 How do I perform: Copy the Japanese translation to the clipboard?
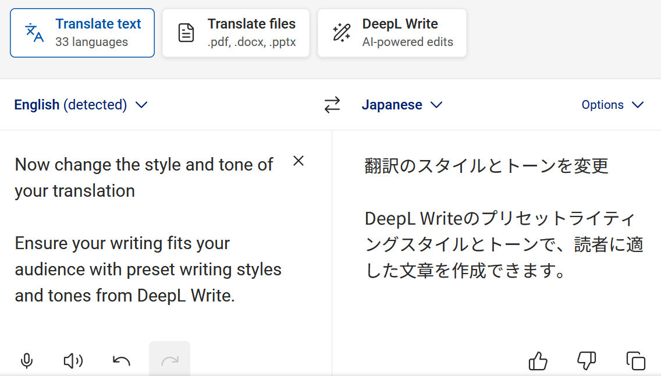click(636, 361)
